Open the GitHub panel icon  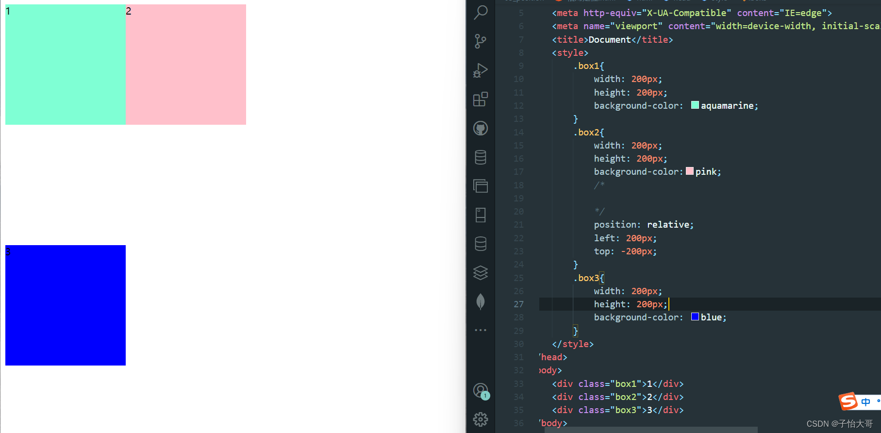click(481, 128)
